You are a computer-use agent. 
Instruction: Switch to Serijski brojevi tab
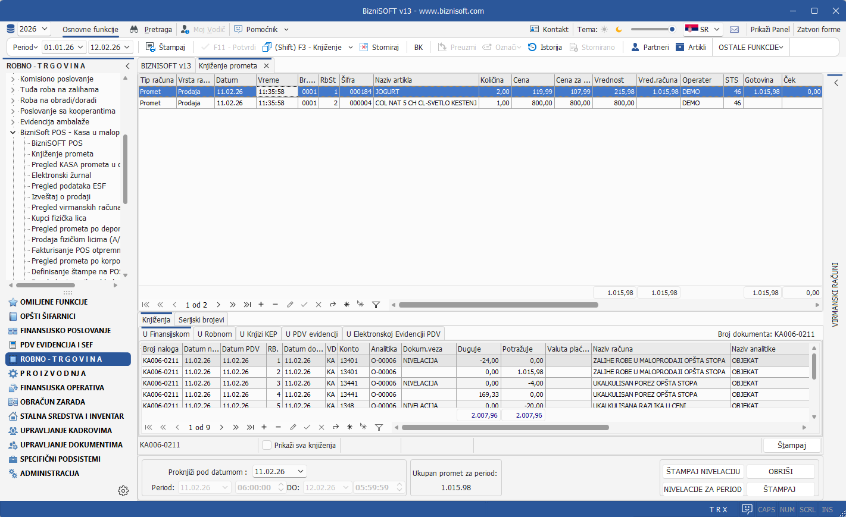[x=201, y=319]
